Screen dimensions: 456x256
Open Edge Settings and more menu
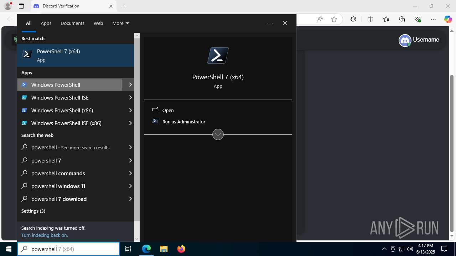pos(433,19)
